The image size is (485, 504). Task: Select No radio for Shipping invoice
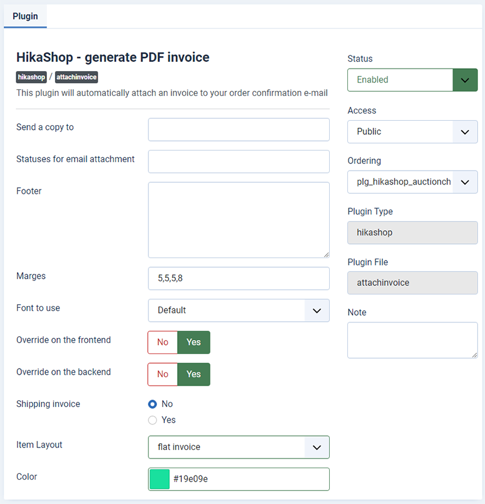(152, 404)
